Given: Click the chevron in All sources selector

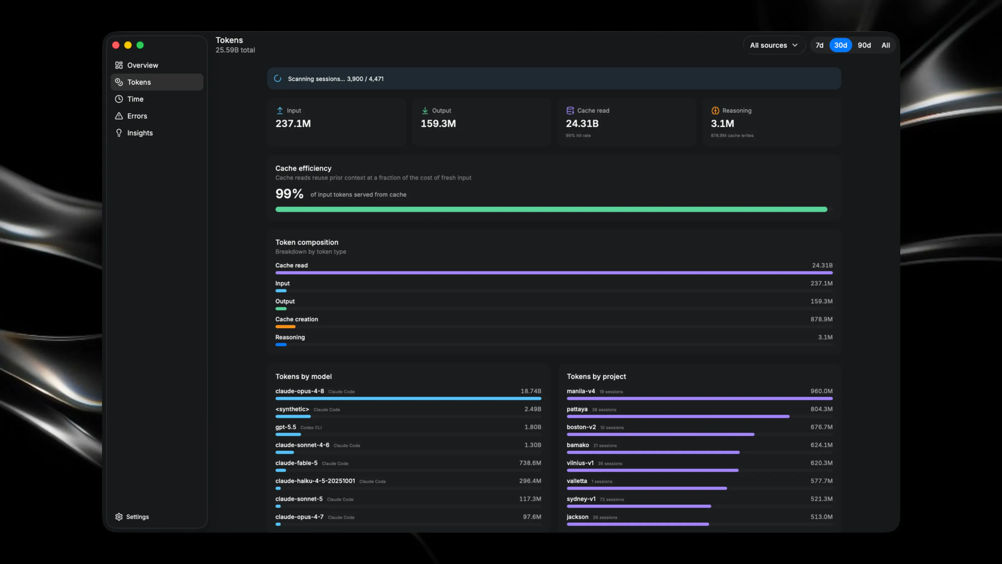Looking at the screenshot, I should (x=795, y=45).
